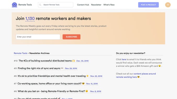Click the raised hands emoji on issue #10
This screenshot has width=177, height=99.
pyautogui.click(x=74, y=61)
